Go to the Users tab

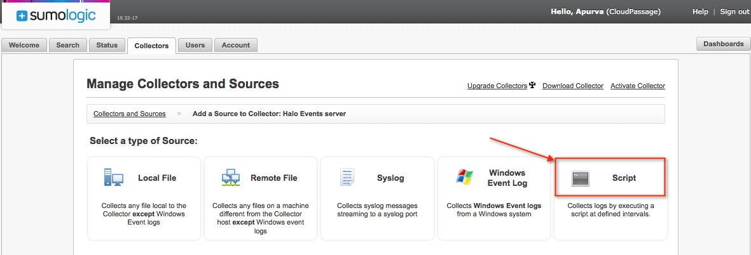pos(195,45)
